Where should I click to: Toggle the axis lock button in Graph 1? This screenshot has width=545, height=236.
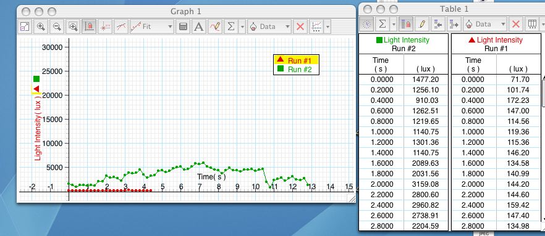89,26
